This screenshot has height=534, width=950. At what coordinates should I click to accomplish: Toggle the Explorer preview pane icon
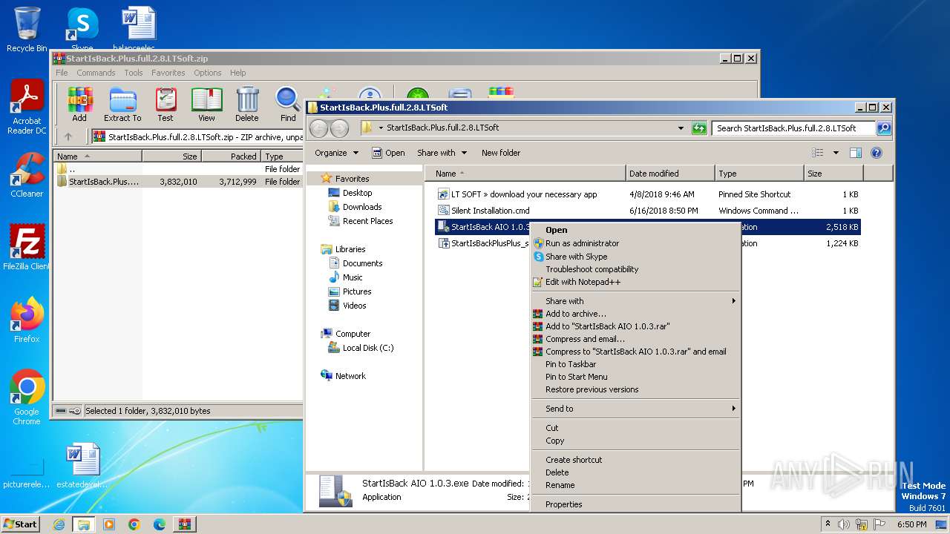tap(855, 153)
